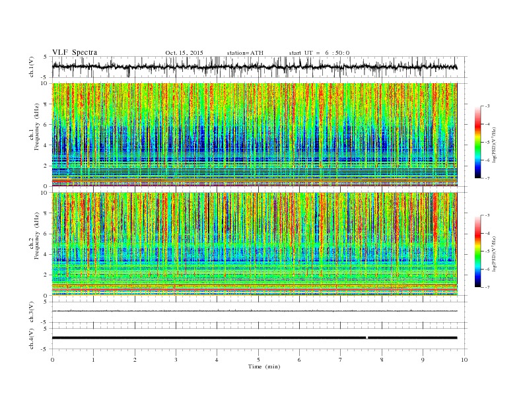Click the "ch.4(V)" axis label
523x404 pixels.
tap(32, 339)
